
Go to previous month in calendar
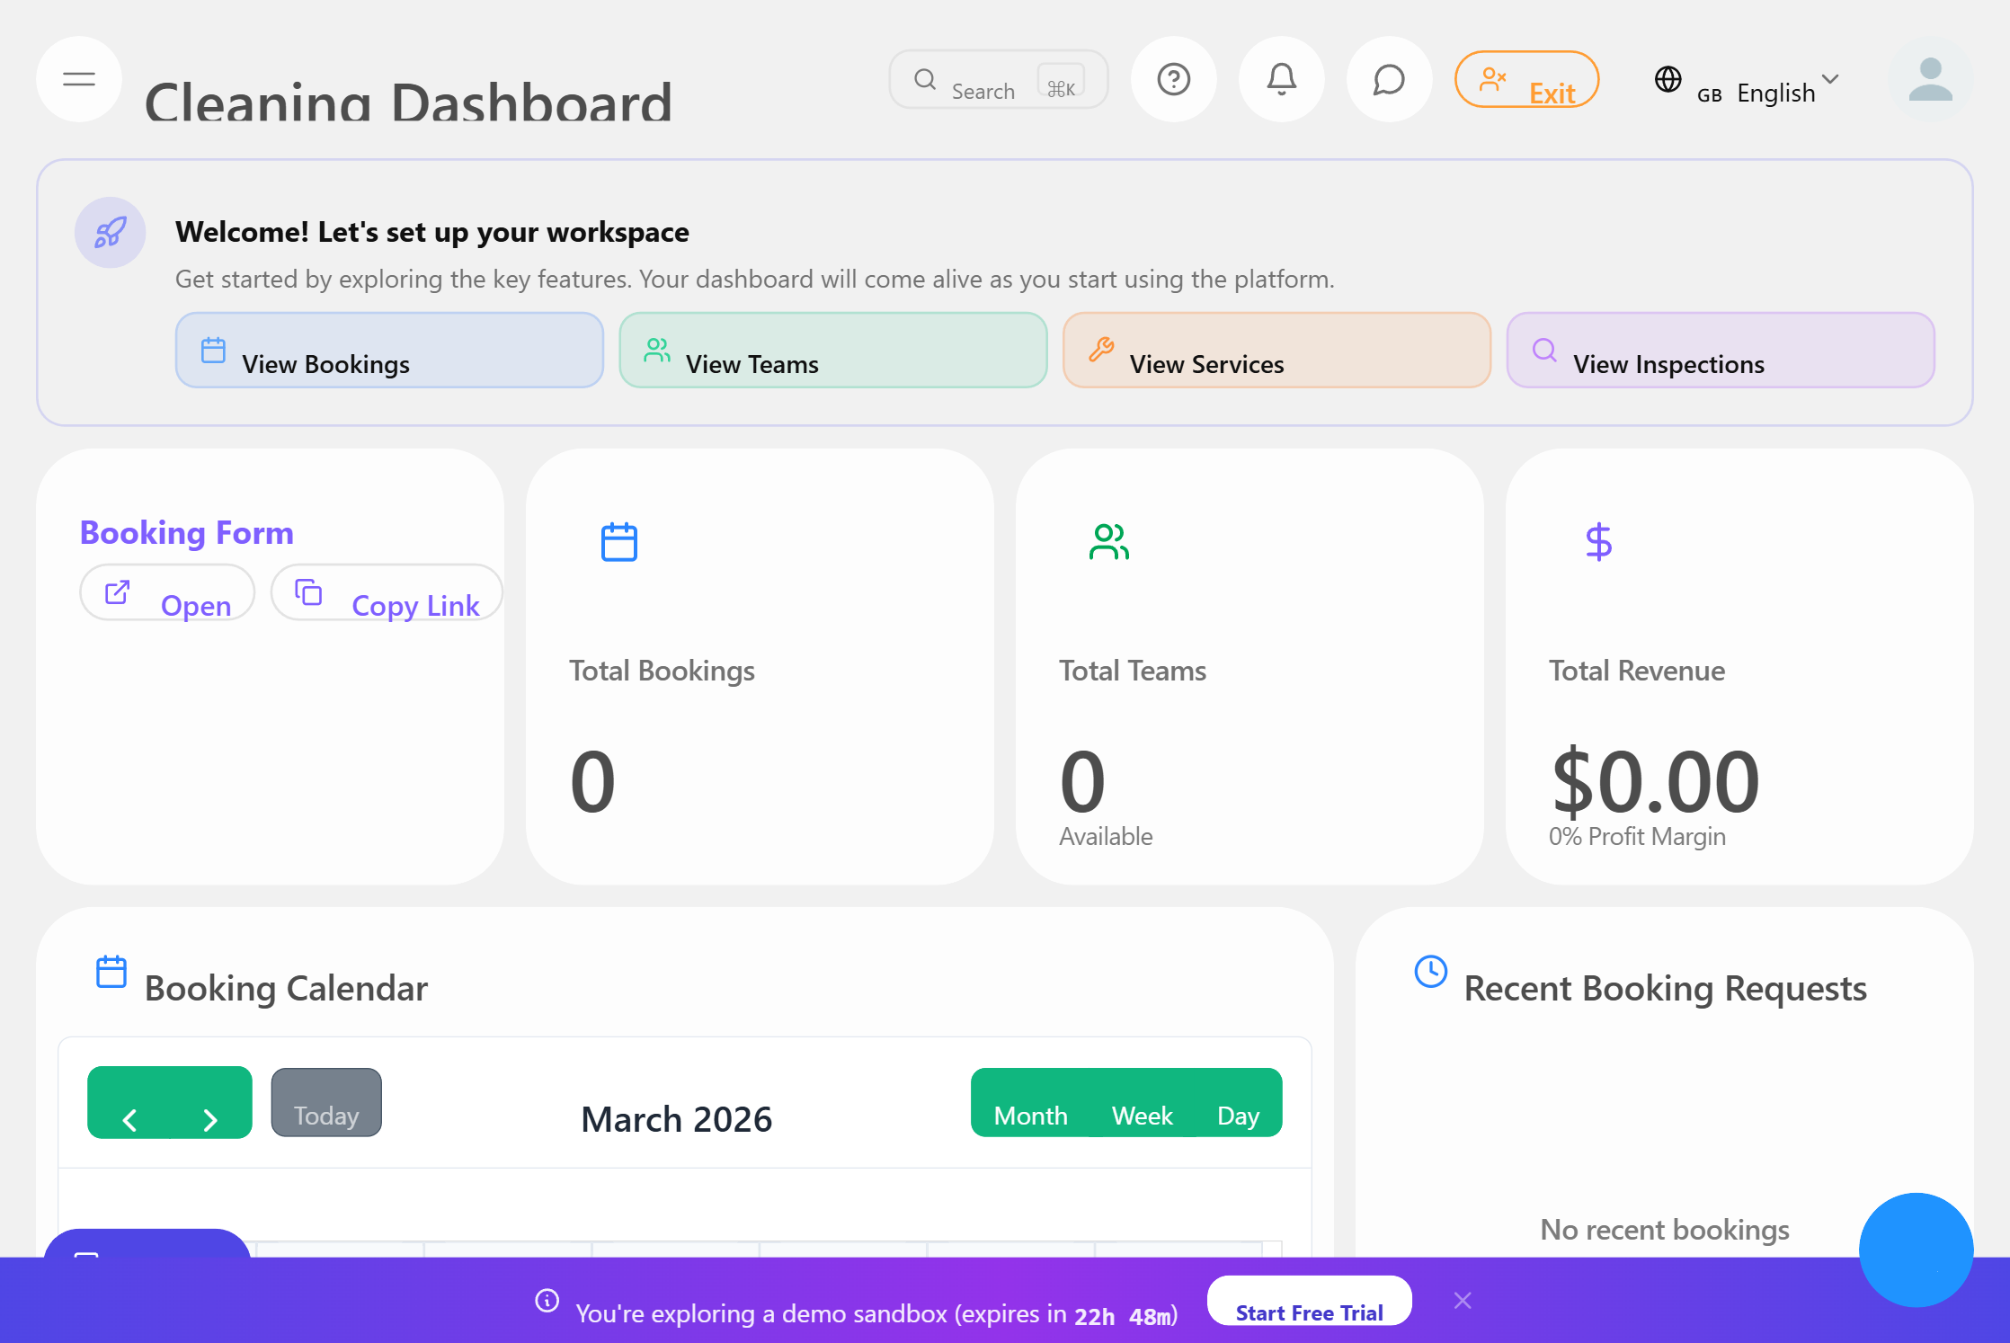129,1119
